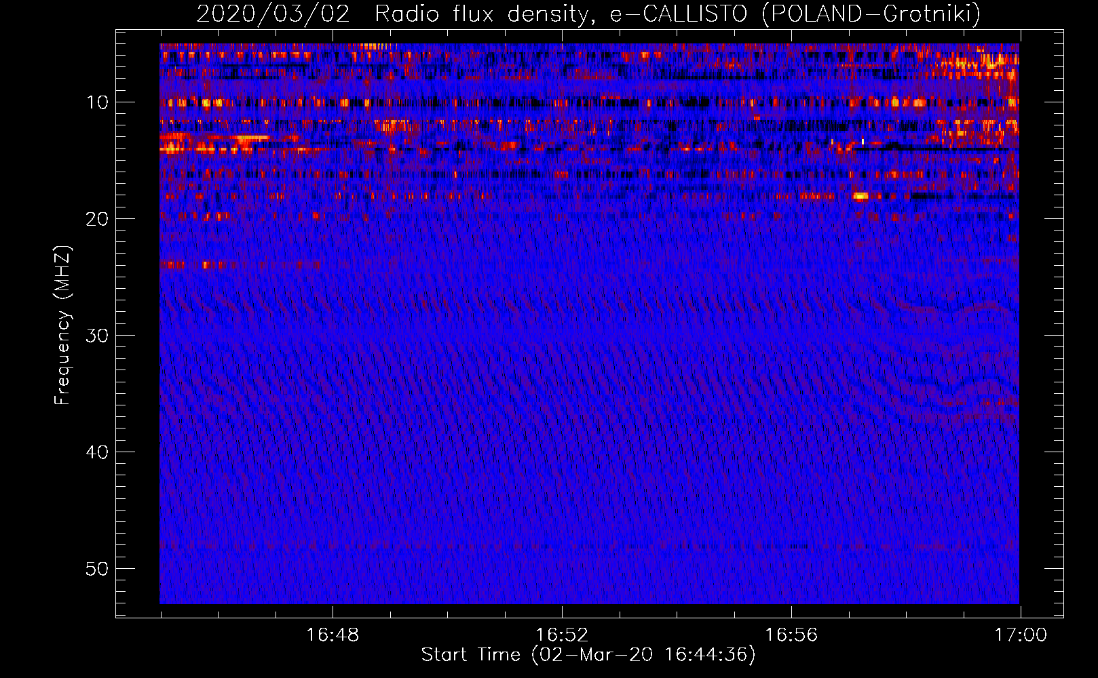The image size is (1098, 678).
Task: Click the 17:00 time tick label
Action: [1021, 635]
